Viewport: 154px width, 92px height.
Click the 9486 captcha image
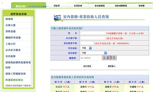tap(109, 58)
